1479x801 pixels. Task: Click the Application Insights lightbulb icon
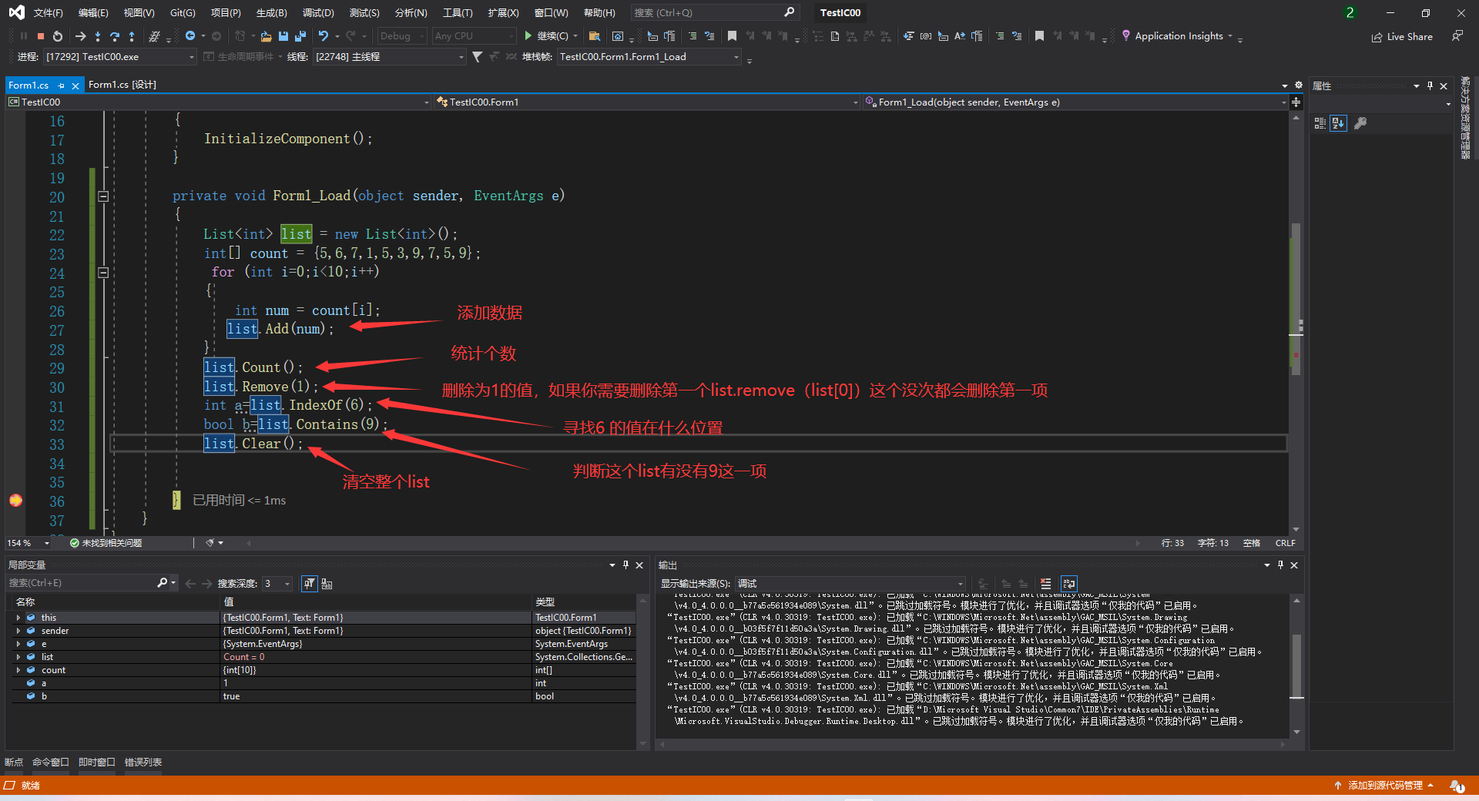pos(1126,36)
